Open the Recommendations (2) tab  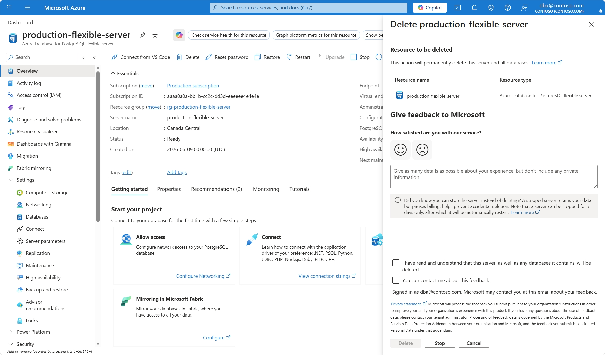point(216,189)
